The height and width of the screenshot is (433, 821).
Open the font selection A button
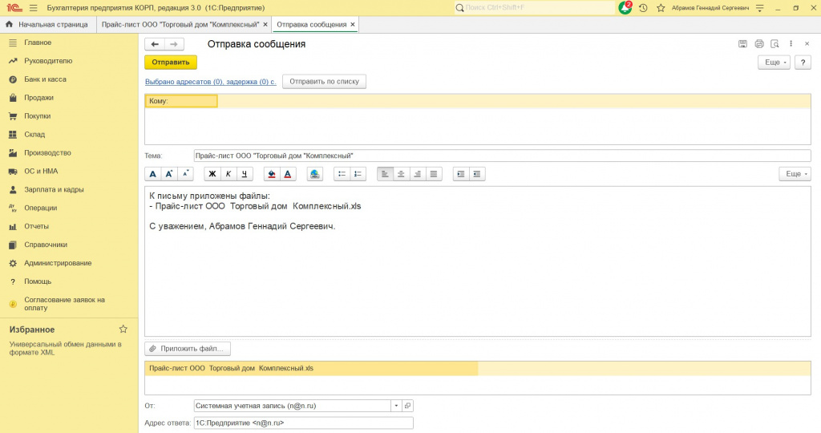point(153,174)
